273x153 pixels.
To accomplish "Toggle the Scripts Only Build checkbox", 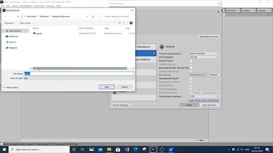I will click(x=191, y=93).
